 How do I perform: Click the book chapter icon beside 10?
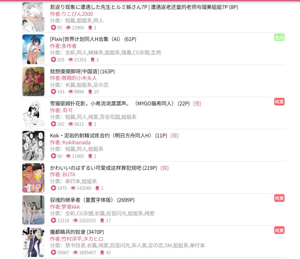[90, 92]
